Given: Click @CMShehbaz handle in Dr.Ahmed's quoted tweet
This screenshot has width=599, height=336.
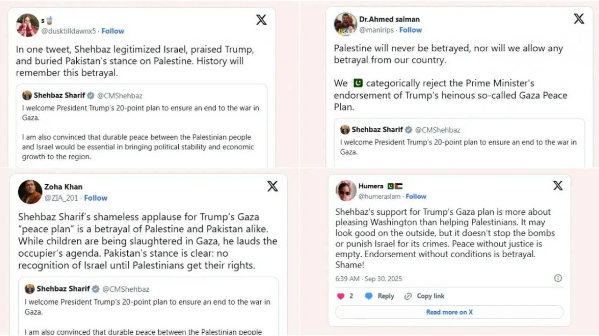Looking at the screenshot, I should pyautogui.click(x=438, y=130).
